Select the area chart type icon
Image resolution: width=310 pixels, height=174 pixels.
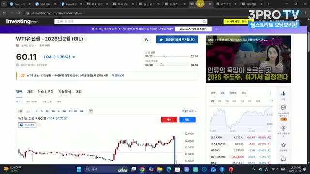(x=28, y=111)
